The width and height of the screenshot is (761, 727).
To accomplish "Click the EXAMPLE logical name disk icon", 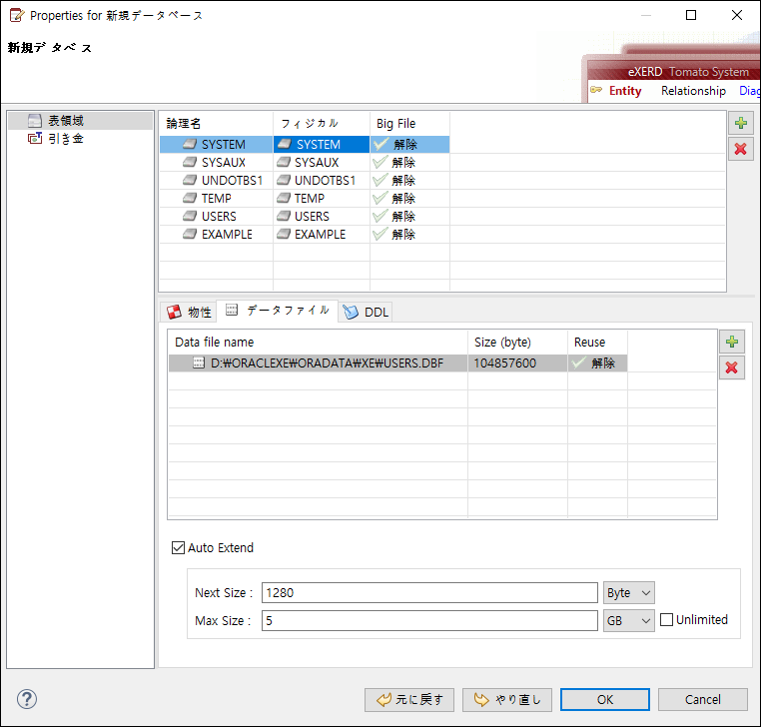I will coord(190,234).
